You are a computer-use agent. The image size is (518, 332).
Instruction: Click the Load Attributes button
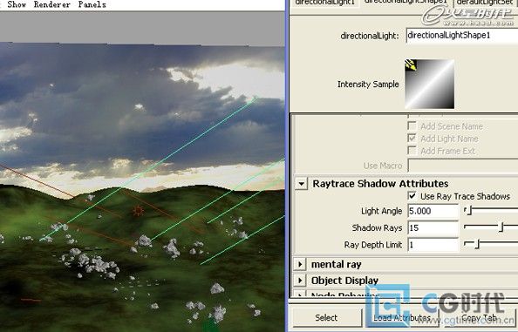click(x=402, y=317)
